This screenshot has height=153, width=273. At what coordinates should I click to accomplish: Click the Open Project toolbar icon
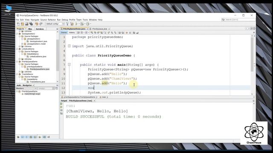pyautogui.click(x=26, y=24)
